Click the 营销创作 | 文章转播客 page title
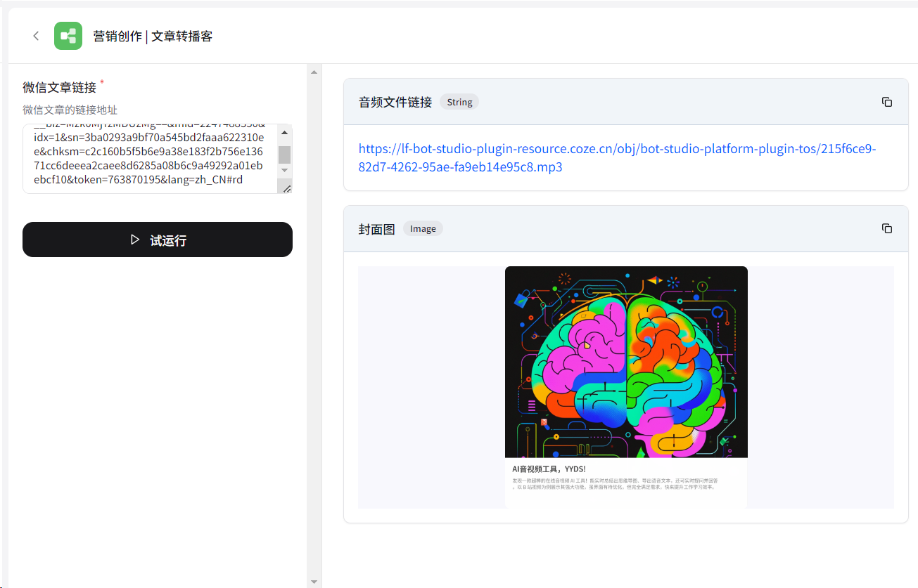918x588 pixels. (153, 36)
